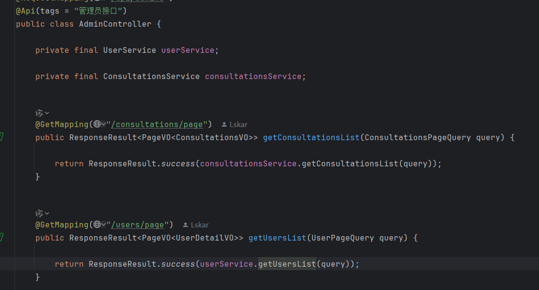
Task: Click getConsultationsList call on consultationsService
Action: pos(350,163)
